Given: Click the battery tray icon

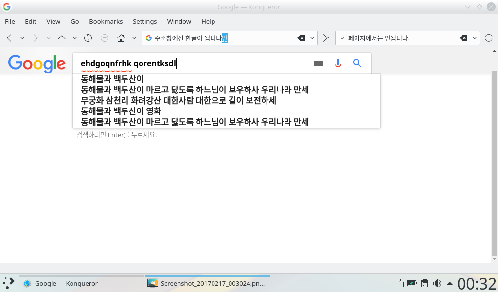Looking at the screenshot, I should 412,283.
